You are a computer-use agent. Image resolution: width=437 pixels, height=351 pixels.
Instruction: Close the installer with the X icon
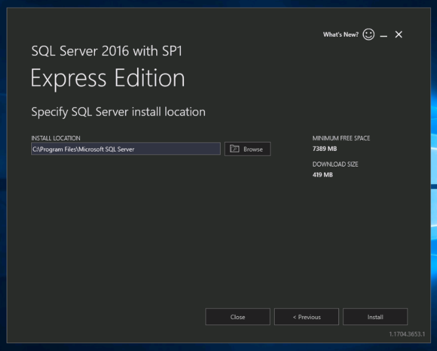pos(399,35)
